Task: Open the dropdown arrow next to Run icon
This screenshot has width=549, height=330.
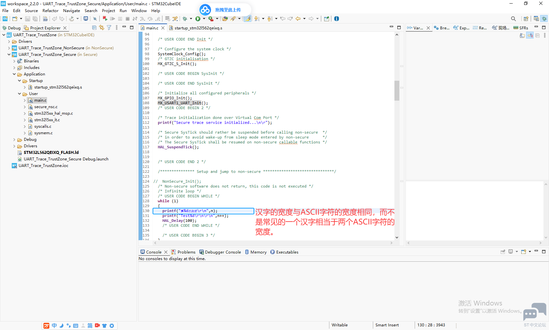Action: coord(204,19)
